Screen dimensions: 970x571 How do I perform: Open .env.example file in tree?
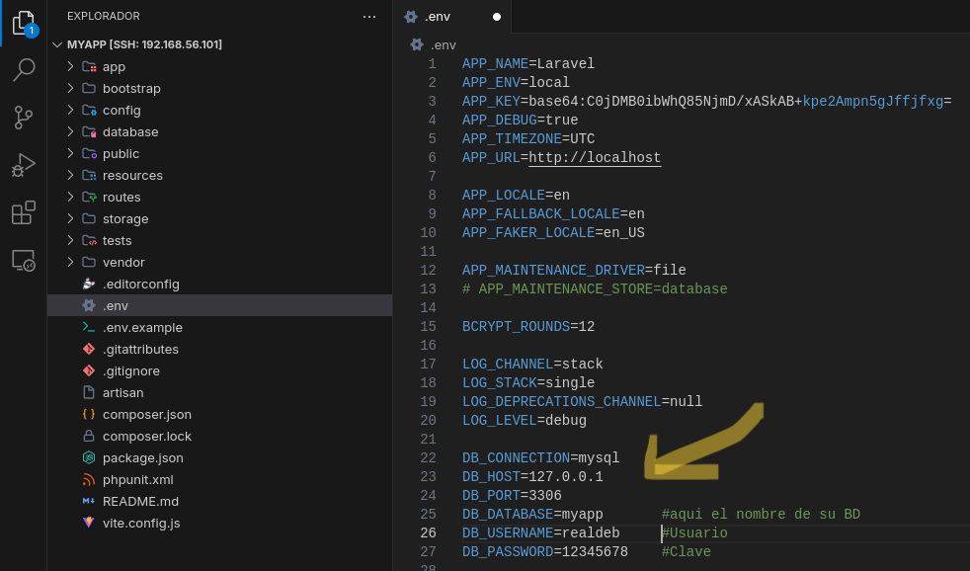pos(219,327)
